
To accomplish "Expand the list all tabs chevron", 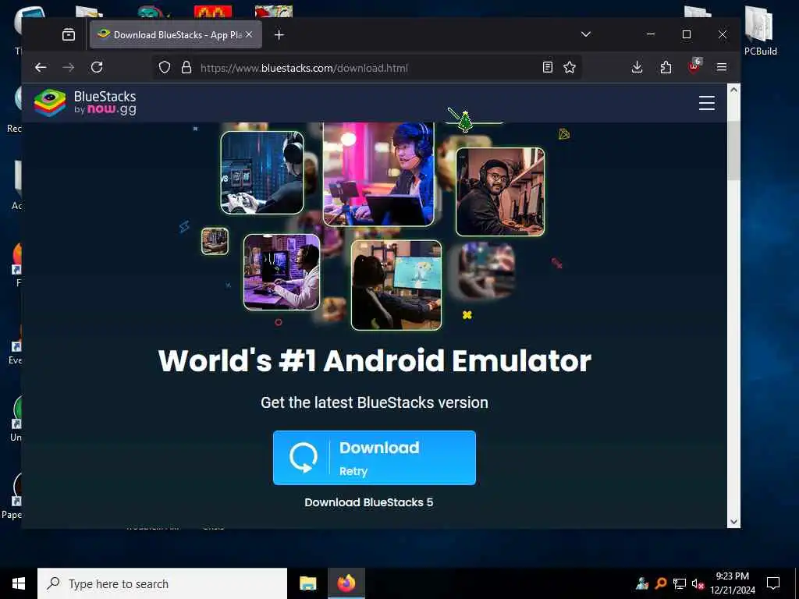I will click(585, 34).
